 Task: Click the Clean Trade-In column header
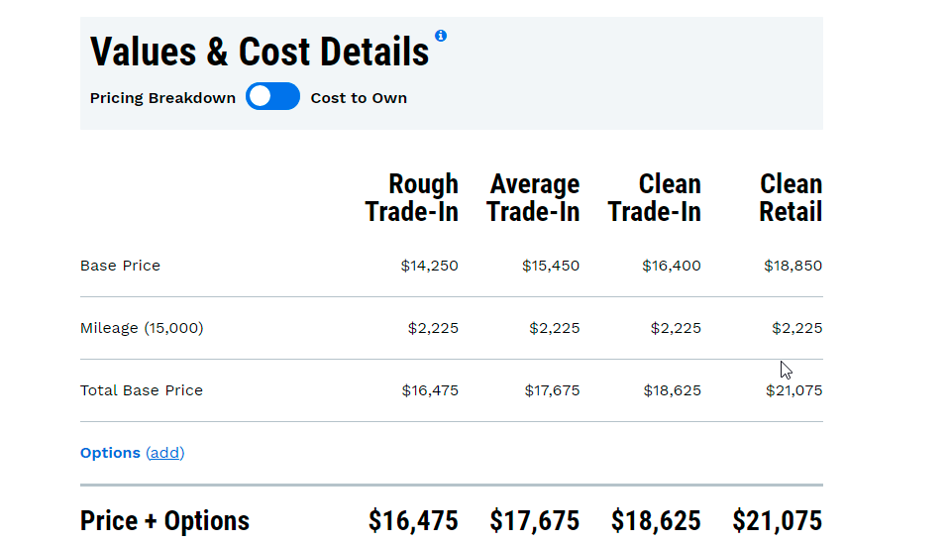coord(655,198)
